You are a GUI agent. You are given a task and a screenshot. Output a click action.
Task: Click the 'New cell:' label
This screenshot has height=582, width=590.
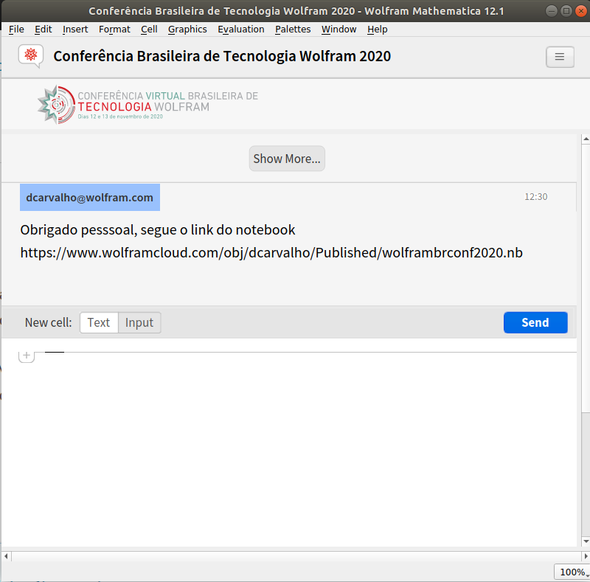(48, 322)
